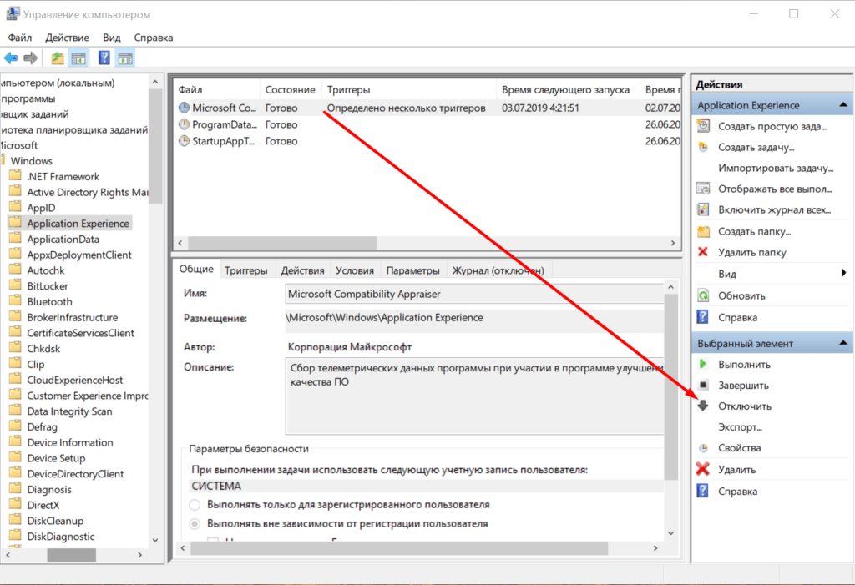Click the Время следующего запуска column header
This screenshot has width=855, height=585.
[565, 89]
